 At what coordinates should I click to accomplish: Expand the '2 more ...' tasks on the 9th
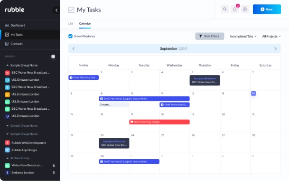114,105
